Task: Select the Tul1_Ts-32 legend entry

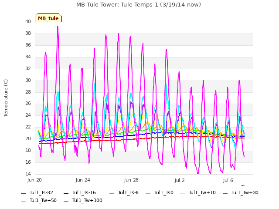Action: click(37, 192)
